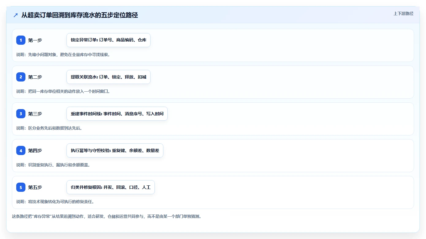Click the 第五步 label

[x=35, y=187]
